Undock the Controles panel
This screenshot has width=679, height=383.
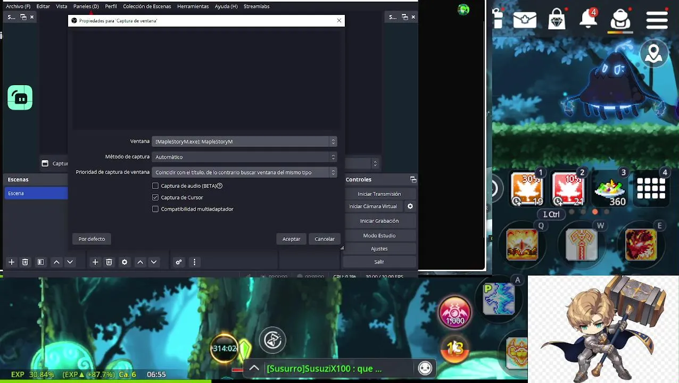click(412, 180)
